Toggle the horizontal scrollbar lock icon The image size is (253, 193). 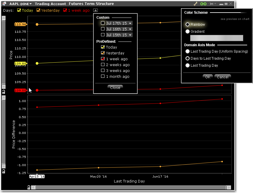coord(29,187)
